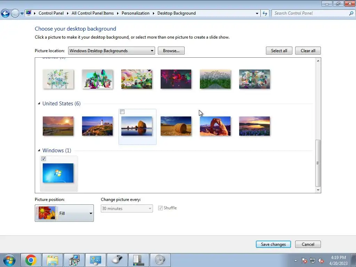Image resolution: width=356 pixels, height=267 pixels.
Task: Open address bar history dropdown arrow
Action: [x=257, y=14]
